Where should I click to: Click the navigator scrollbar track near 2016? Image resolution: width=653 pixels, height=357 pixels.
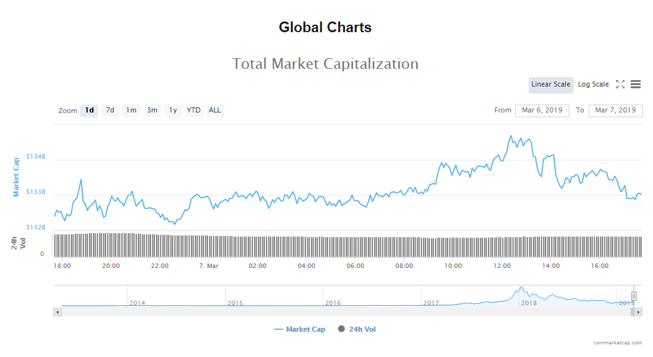point(333,312)
